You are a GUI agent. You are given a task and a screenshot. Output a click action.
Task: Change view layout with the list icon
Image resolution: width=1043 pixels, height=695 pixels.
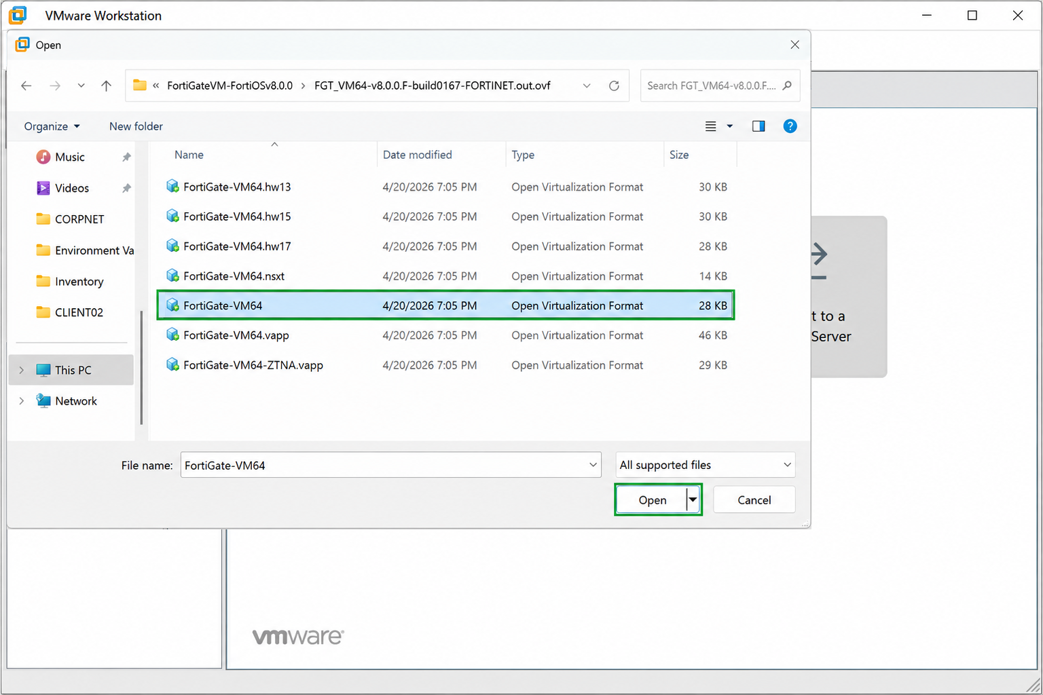pyautogui.click(x=710, y=126)
